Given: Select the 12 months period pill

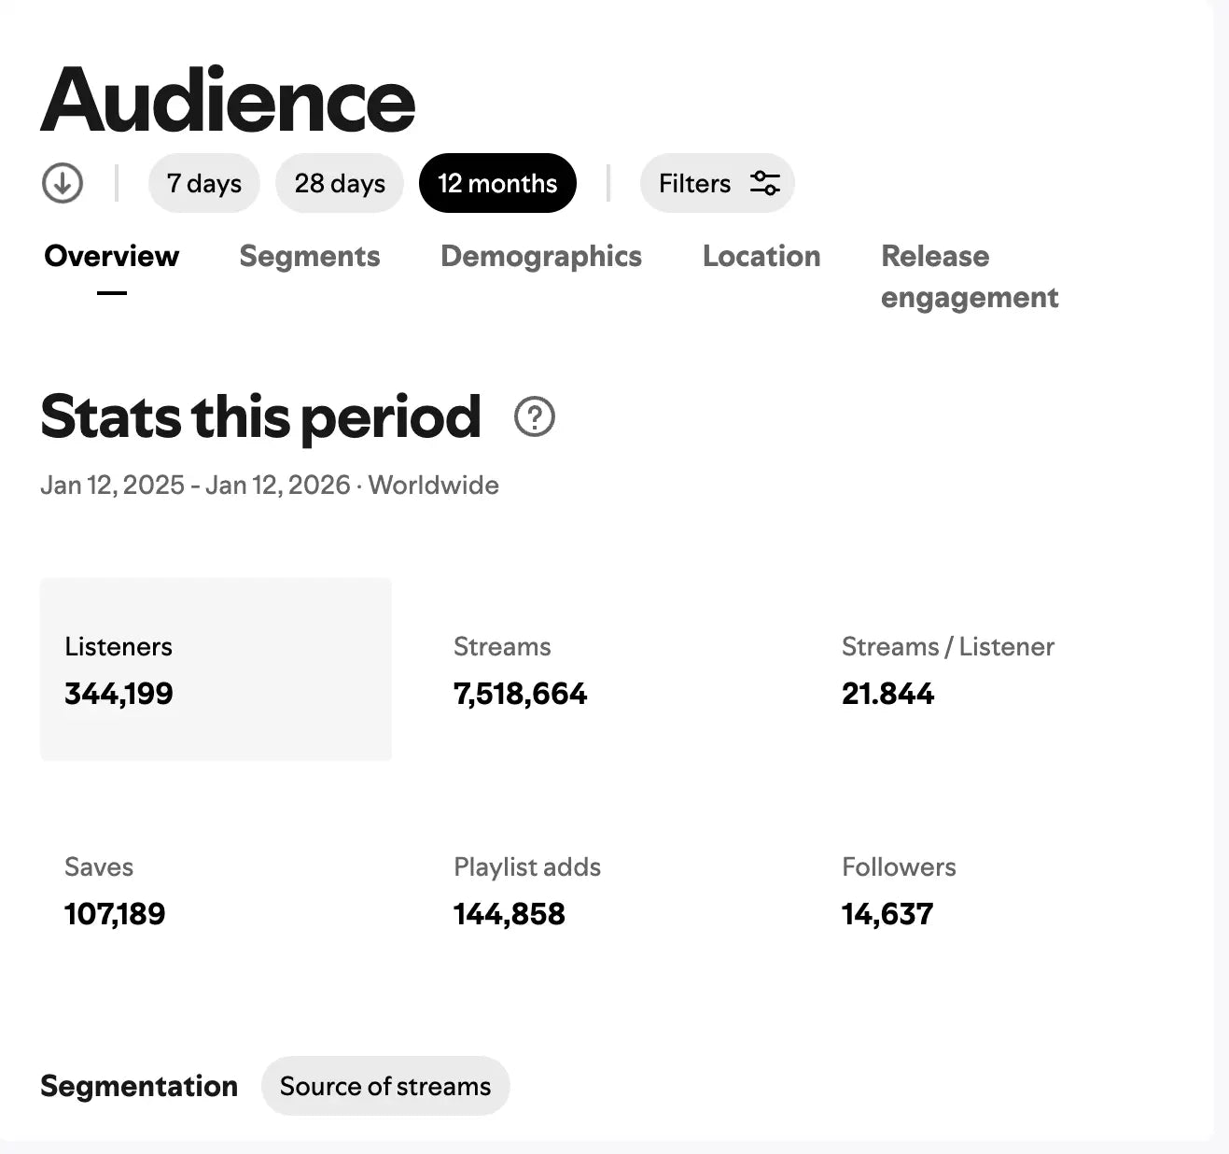Looking at the screenshot, I should (497, 183).
